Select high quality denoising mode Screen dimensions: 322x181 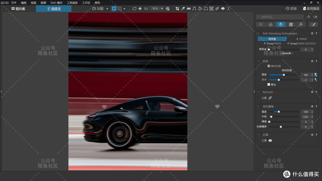(x=272, y=39)
